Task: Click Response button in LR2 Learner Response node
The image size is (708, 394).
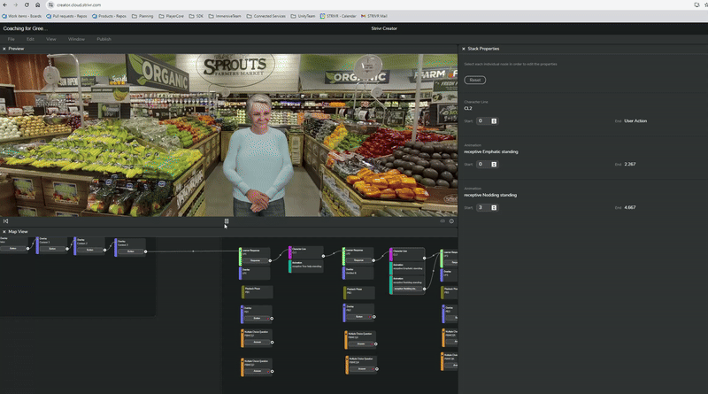Action: [359, 260]
